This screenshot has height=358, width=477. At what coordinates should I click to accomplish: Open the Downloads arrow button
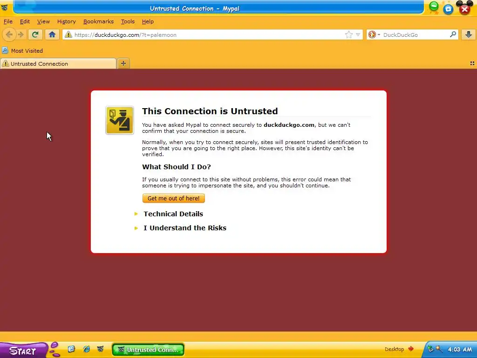[469, 34]
